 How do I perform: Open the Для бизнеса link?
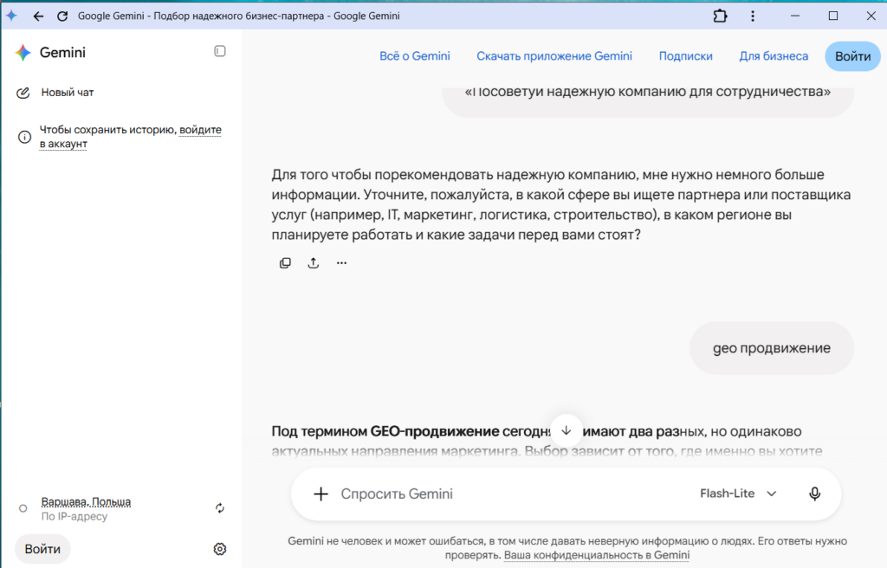click(x=774, y=56)
